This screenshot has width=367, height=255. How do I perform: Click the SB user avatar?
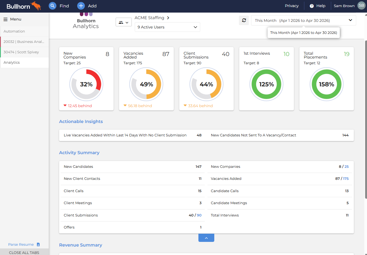coord(361,6)
